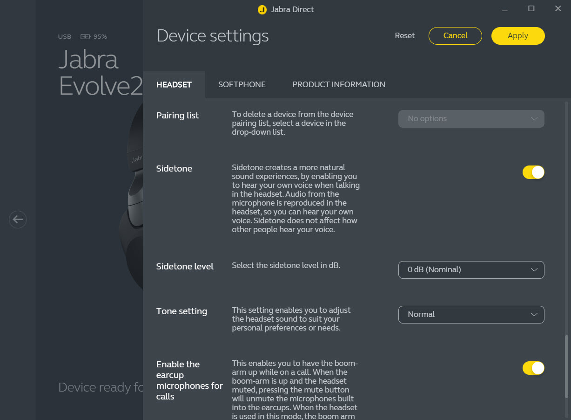Open the Pairing list dropdown
The width and height of the screenshot is (571, 420).
471,119
